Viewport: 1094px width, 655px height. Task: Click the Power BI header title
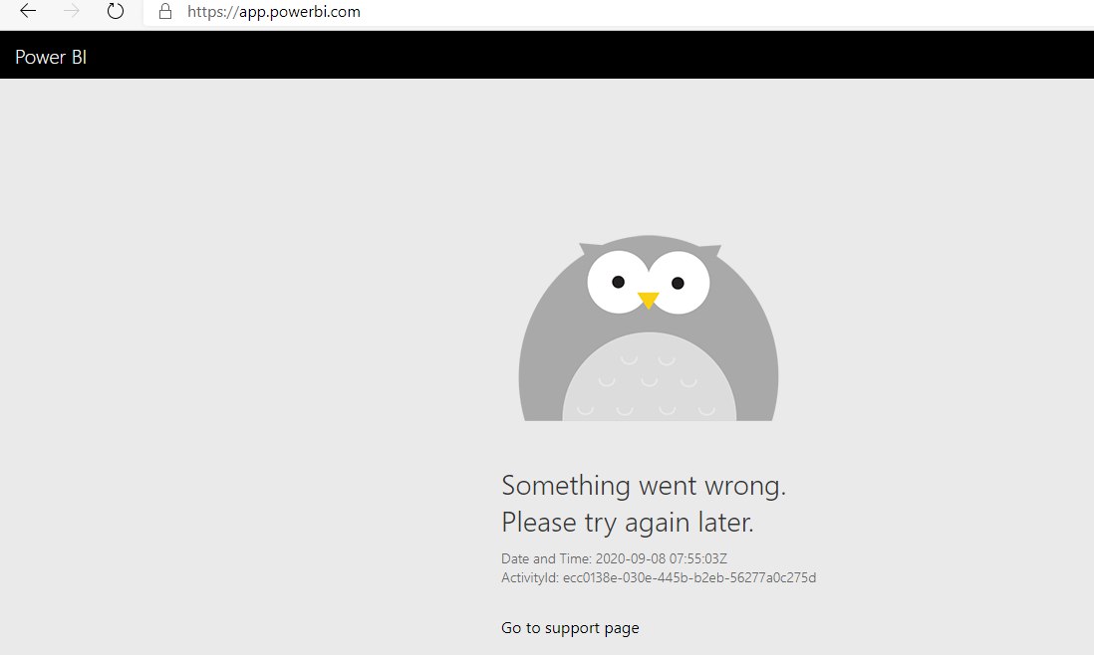pos(51,57)
